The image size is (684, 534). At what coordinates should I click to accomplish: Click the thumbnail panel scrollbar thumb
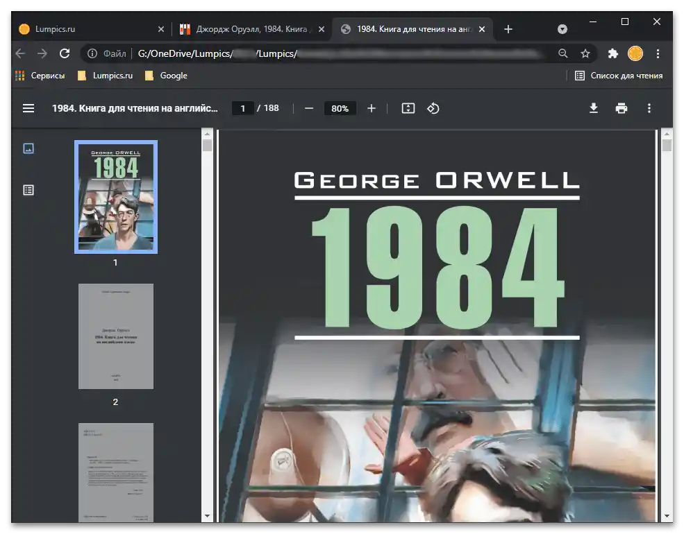click(x=207, y=145)
